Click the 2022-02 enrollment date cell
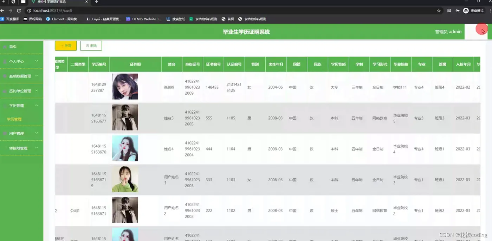The height and width of the screenshot is (241, 492). click(463, 87)
